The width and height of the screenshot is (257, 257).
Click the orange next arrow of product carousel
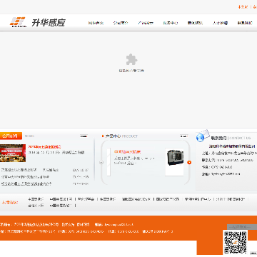tap(189, 162)
